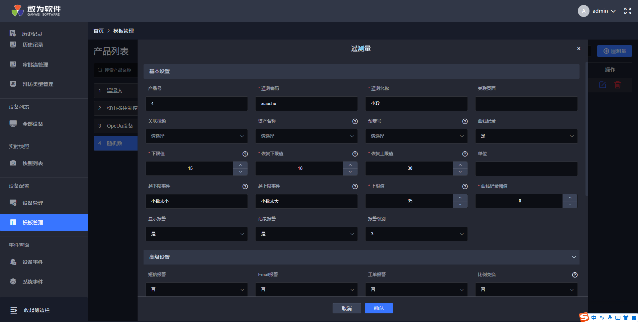The width and height of the screenshot is (638, 322).
Task: Click help icon beside 比例变换 label
Action: click(x=575, y=275)
